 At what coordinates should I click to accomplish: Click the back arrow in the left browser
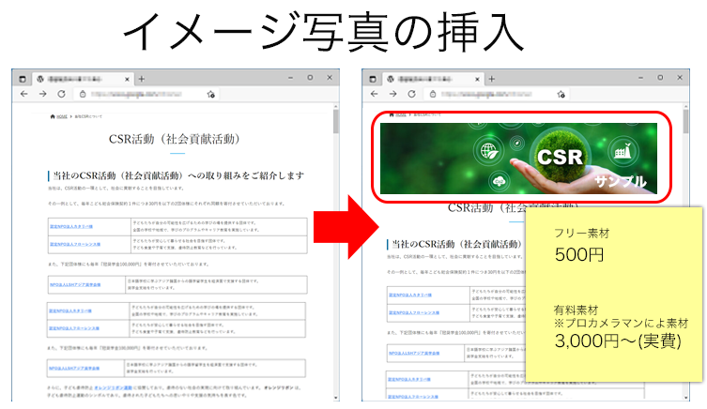[23, 95]
